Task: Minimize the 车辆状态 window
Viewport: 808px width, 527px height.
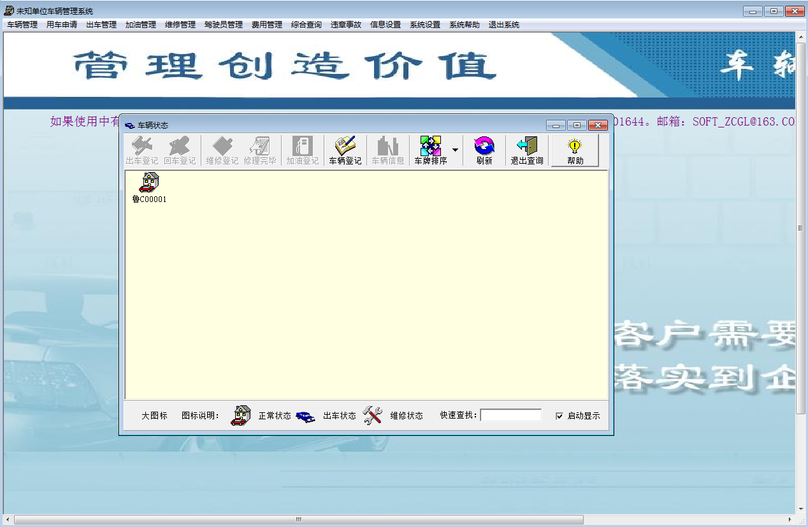Action: (556, 126)
